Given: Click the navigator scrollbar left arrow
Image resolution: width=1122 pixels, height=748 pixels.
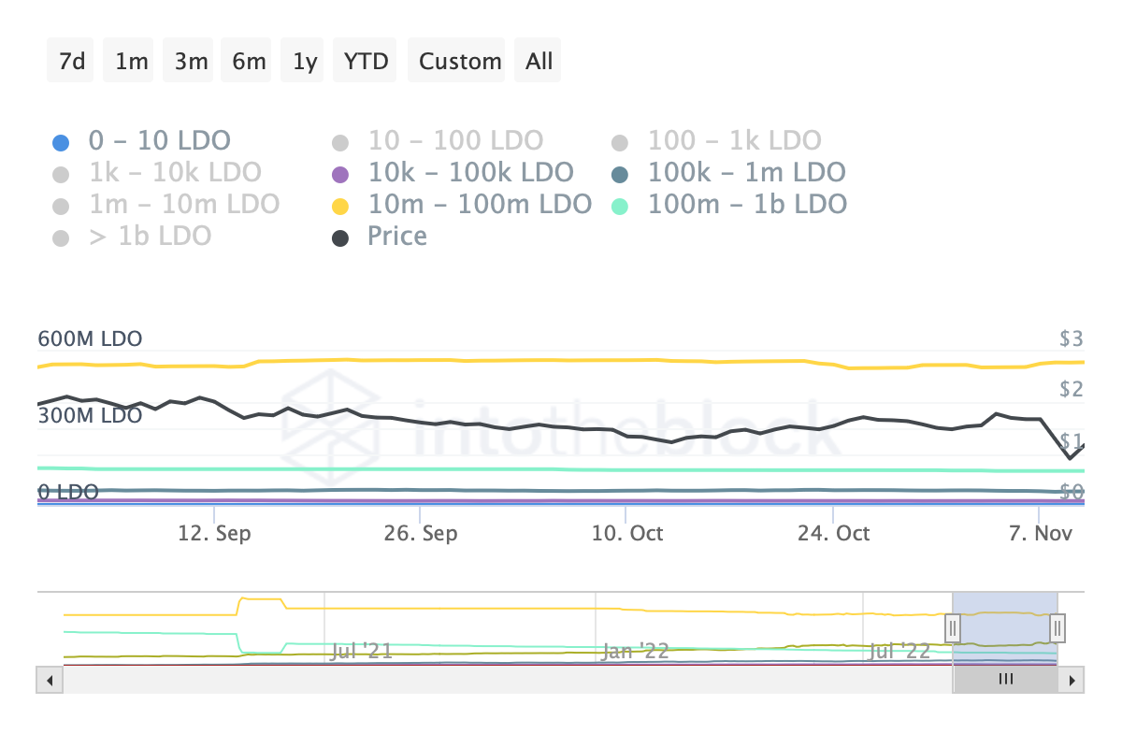Looking at the screenshot, I should 49,680.
